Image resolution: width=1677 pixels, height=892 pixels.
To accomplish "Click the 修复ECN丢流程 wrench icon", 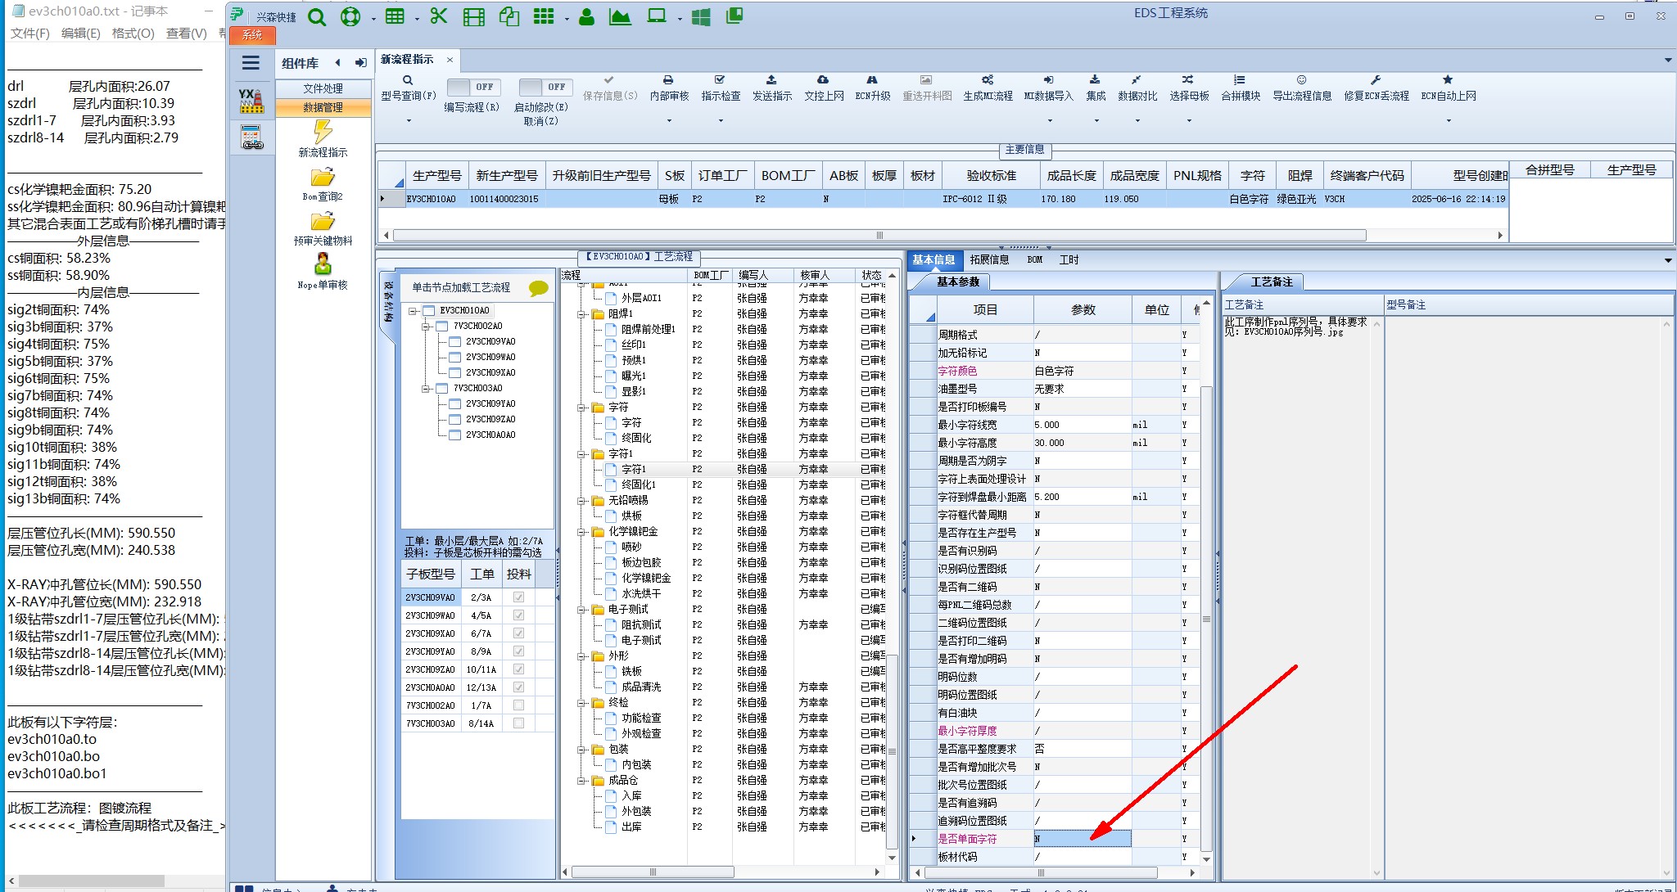I will click(1376, 80).
